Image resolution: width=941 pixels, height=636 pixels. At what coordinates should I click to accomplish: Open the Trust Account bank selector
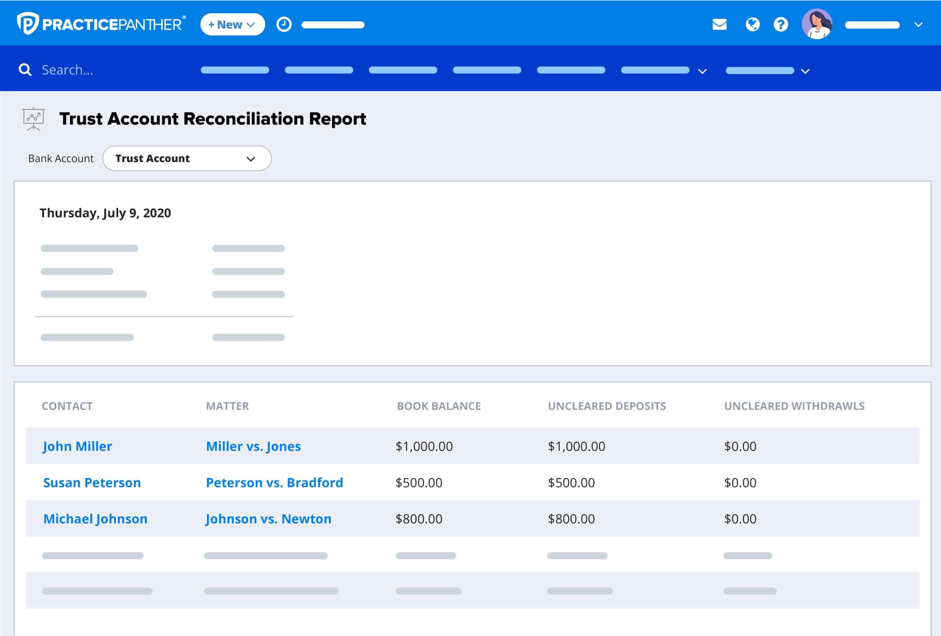pyautogui.click(x=187, y=158)
